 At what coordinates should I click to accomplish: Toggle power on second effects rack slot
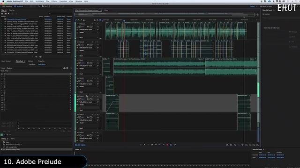[x=4, y=77]
